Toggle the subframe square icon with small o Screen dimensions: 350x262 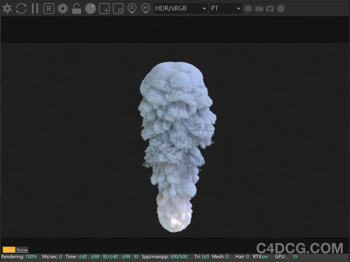point(118,8)
